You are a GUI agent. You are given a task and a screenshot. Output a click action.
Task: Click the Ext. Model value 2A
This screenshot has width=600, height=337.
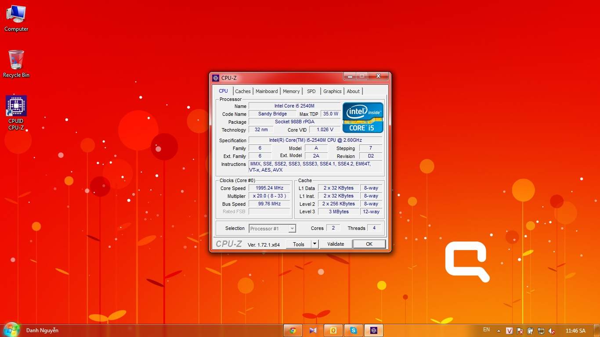[x=316, y=156]
